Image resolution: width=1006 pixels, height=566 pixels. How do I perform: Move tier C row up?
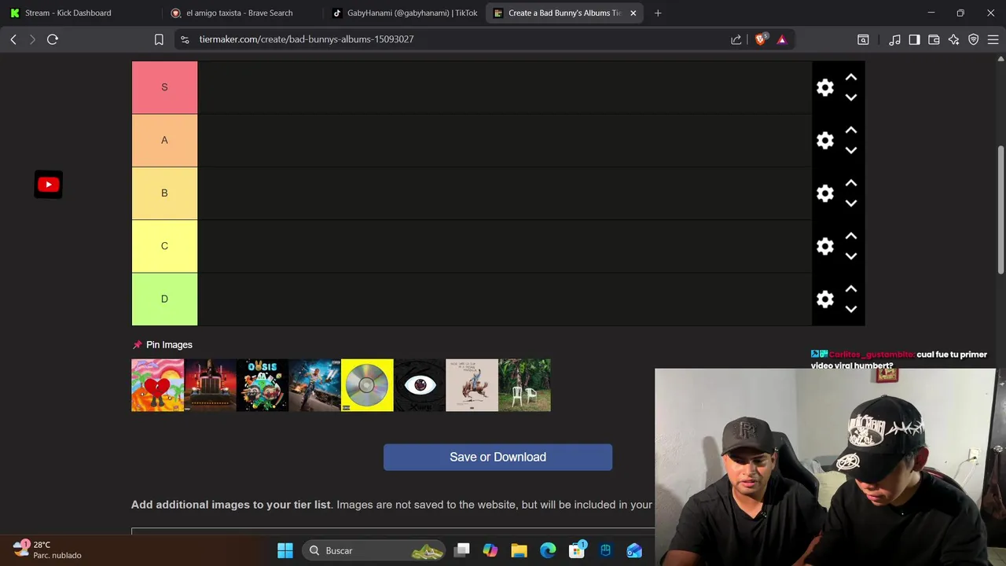coord(851,236)
